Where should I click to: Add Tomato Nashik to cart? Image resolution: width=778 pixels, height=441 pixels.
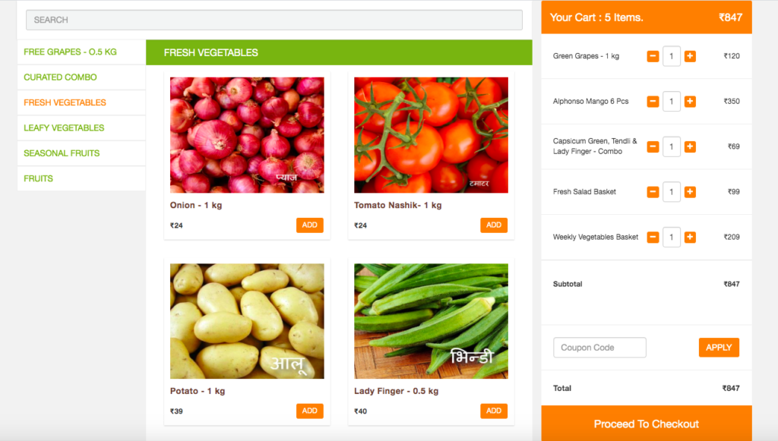pyautogui.click(x=494, y=225)
